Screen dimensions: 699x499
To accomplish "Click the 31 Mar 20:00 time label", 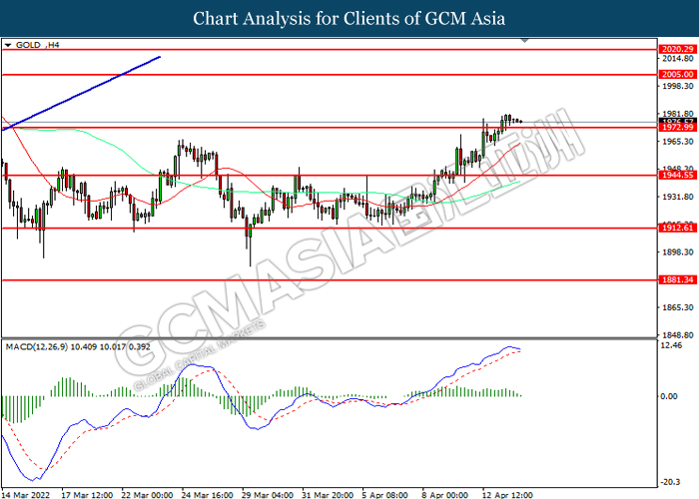I will click(x=328, y=495).
